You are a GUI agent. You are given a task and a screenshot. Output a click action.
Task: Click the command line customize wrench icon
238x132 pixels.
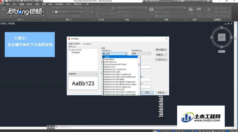pyautogui.click(x=53, y=127)
